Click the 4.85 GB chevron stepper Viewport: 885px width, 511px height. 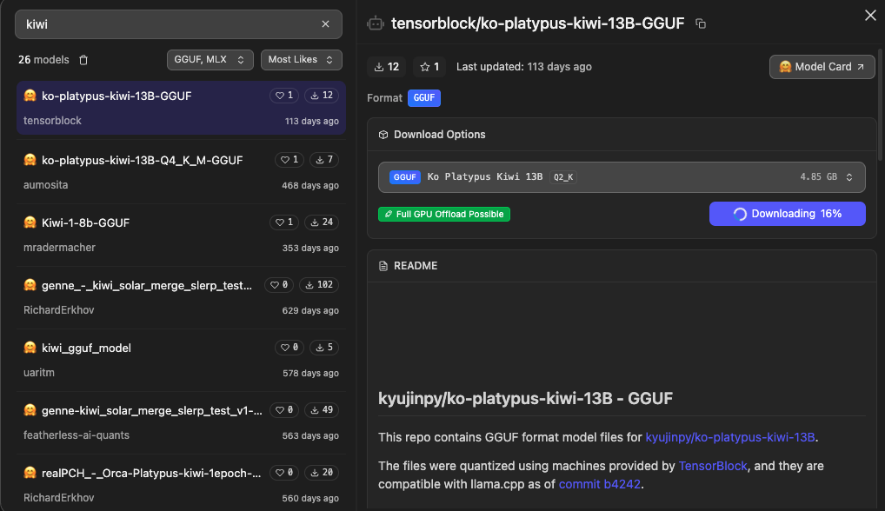pos(848,177)
